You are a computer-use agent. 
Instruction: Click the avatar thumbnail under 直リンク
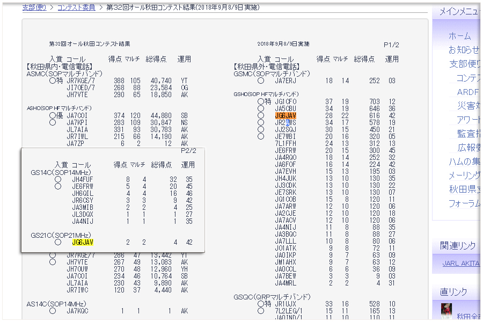446,312
